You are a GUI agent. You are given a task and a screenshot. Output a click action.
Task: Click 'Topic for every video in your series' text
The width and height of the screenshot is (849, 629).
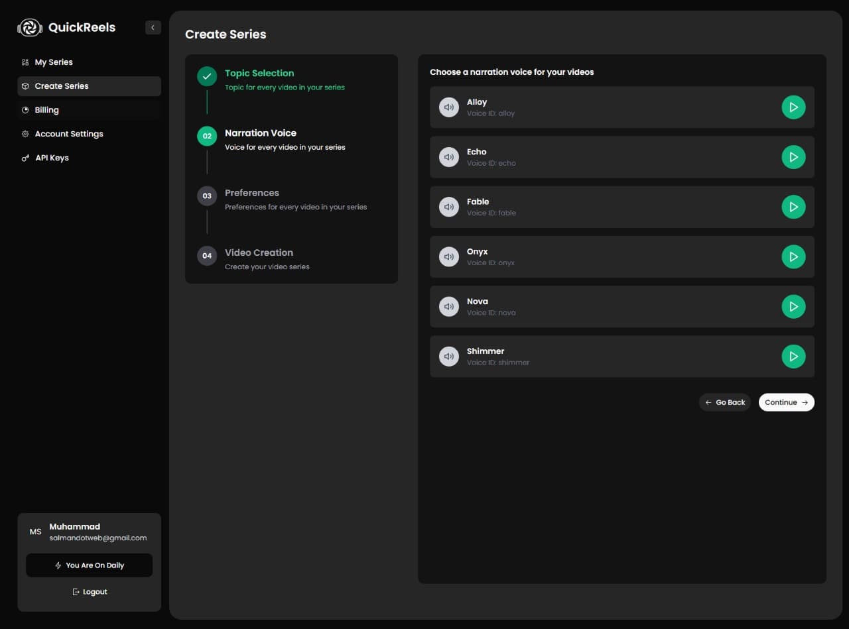pos(285,87)
